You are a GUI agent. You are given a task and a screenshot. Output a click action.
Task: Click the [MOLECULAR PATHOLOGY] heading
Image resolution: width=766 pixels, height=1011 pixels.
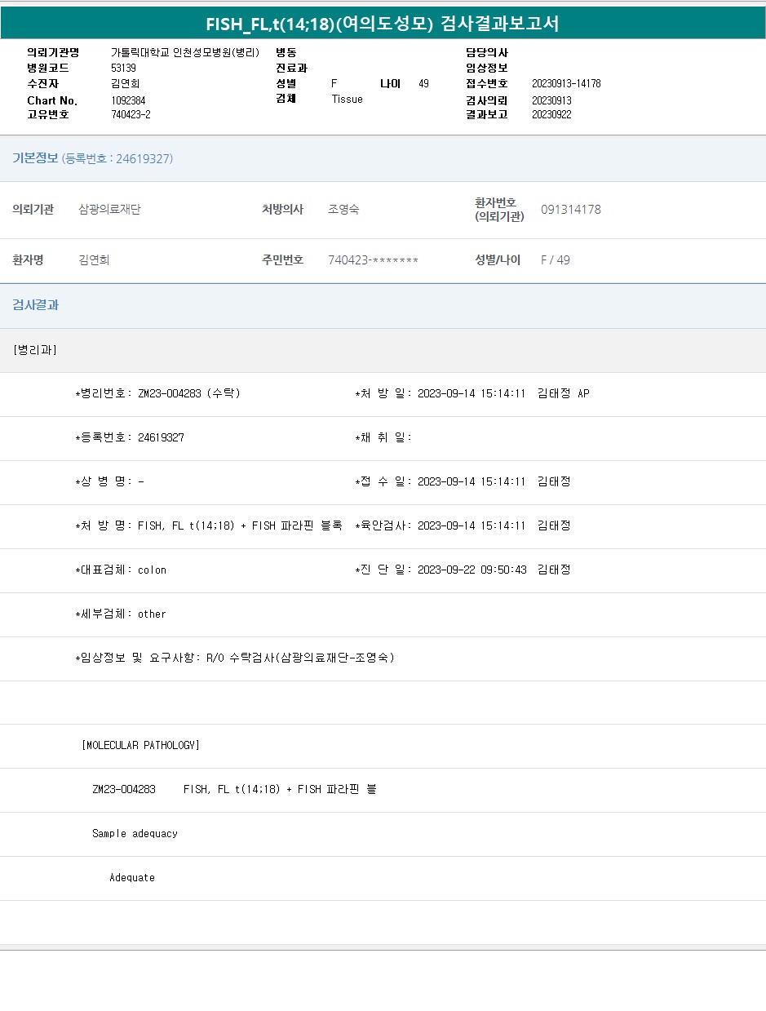point(140,745)
